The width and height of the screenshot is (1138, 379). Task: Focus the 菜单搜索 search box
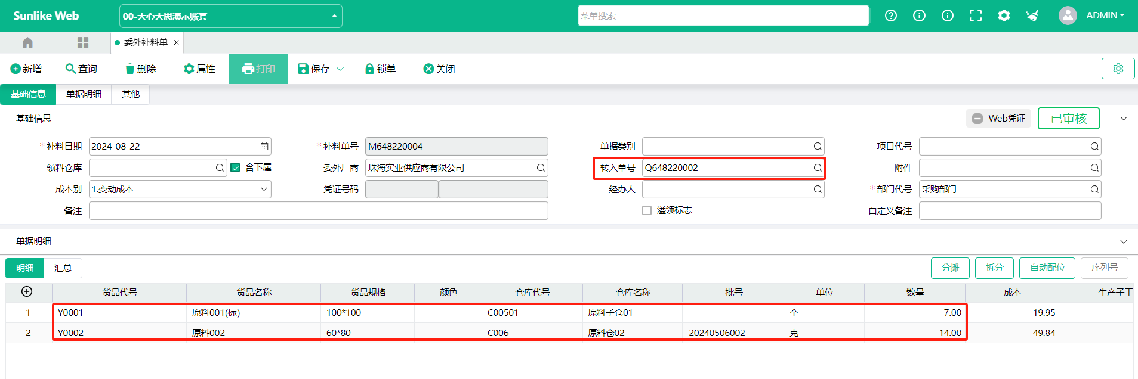[x=723, y=15]
